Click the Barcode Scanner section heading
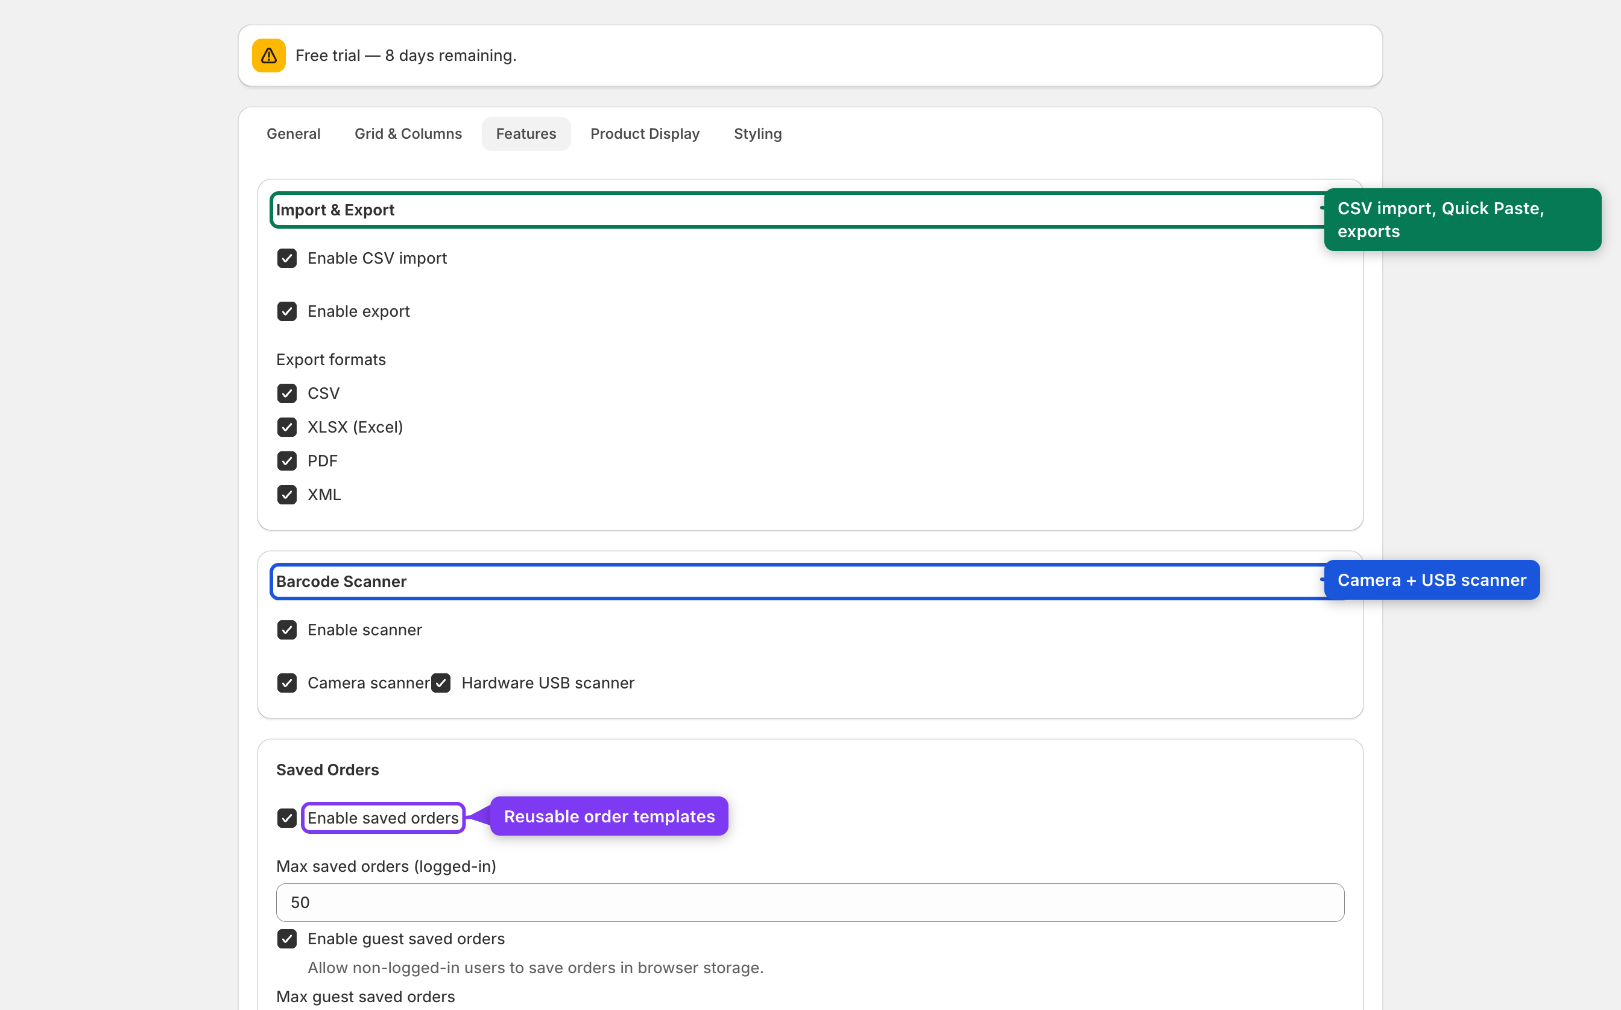Image resolution: width=1621 pixels, height=1010 pixels. [341, 581]
